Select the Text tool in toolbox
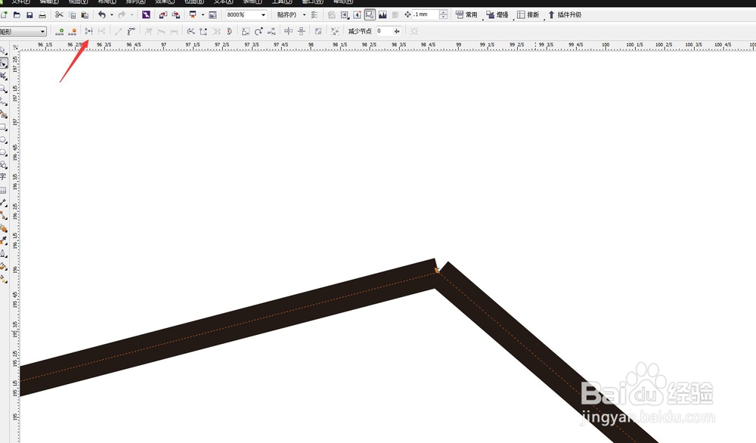The image size is (756, 443). 3,178
